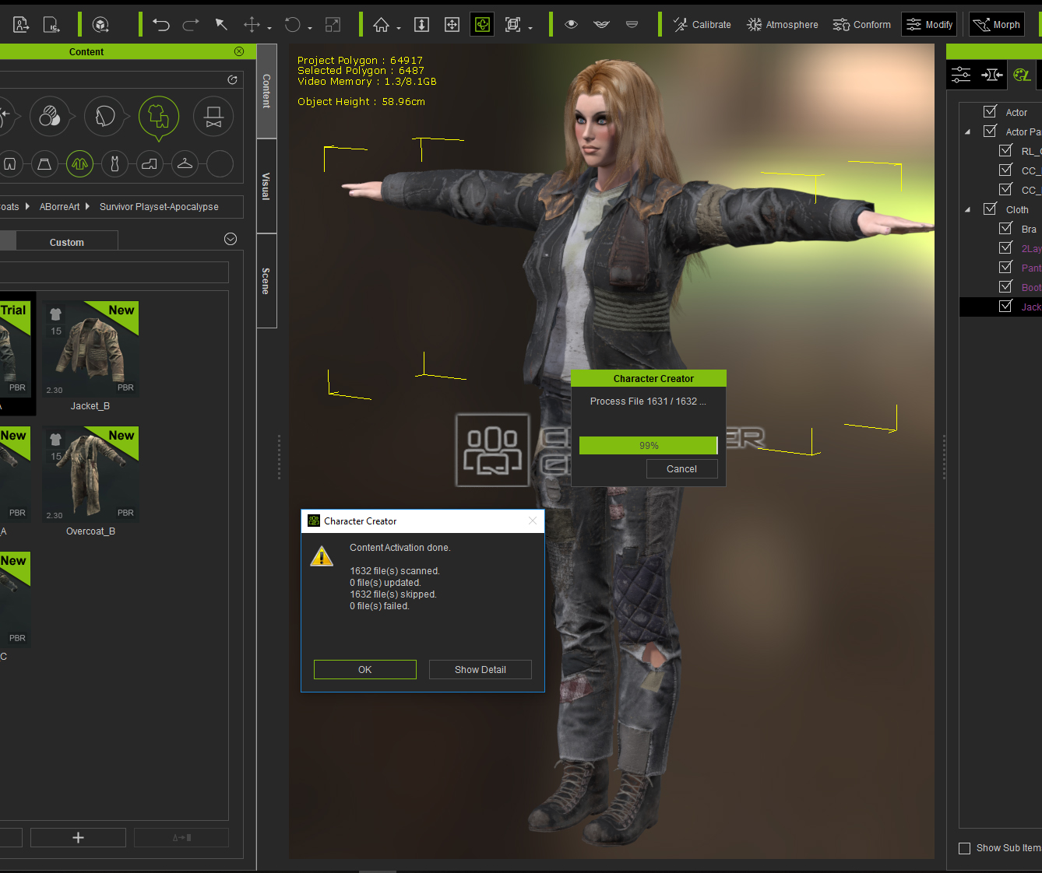Click the half-circle icon beside the lips icon
This screenshot has width=1042, height=873.
(x=632, y=24)
